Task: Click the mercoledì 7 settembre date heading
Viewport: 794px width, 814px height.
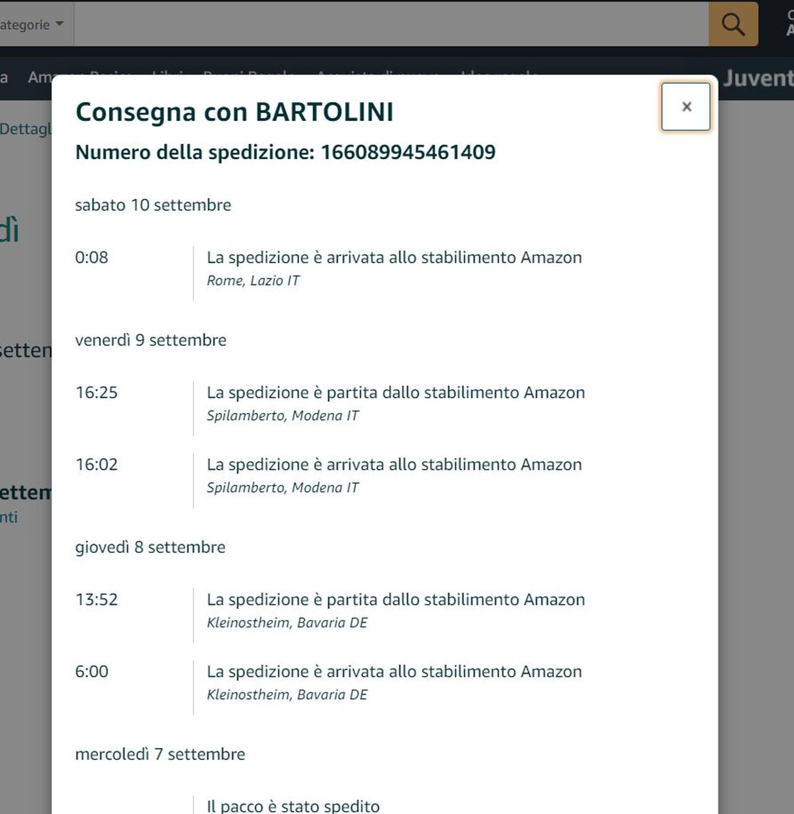Action: (160, 754)
